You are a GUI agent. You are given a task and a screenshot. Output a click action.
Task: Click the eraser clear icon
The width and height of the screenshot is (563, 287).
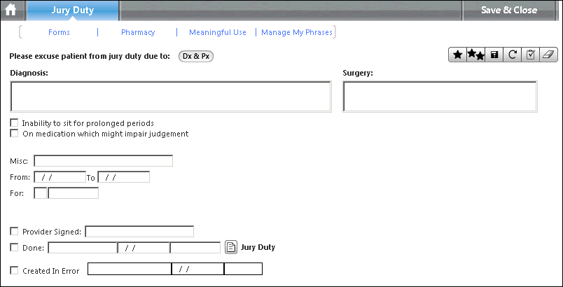coord(548,55)
